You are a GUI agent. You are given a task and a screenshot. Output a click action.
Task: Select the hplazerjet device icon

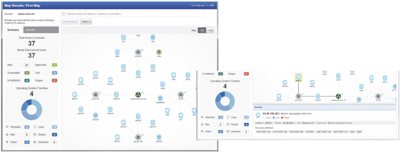160,98
